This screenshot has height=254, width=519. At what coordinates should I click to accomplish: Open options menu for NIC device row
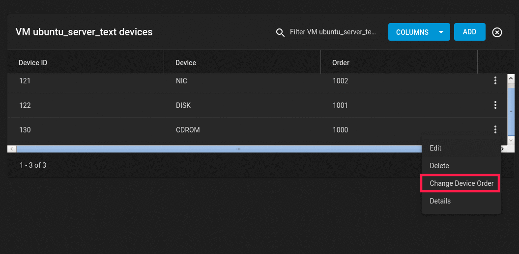click(495, 81)
